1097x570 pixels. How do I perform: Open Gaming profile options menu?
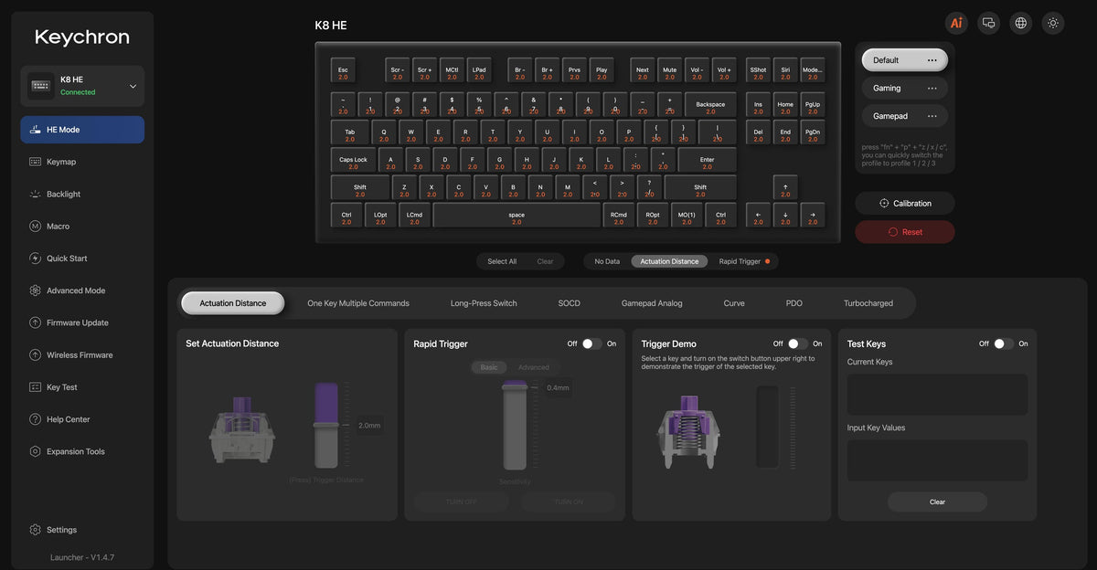[x=932, y=89]
